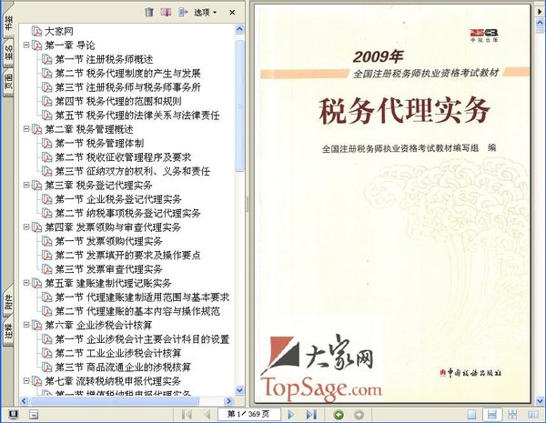Go to the previous page
Image resolution: width=546 pixels, height=423 pixels.
coord(207,414)
